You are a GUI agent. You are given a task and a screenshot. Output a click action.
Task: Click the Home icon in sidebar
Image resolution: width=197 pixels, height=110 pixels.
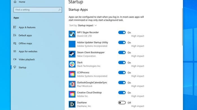tap(15, 2)
